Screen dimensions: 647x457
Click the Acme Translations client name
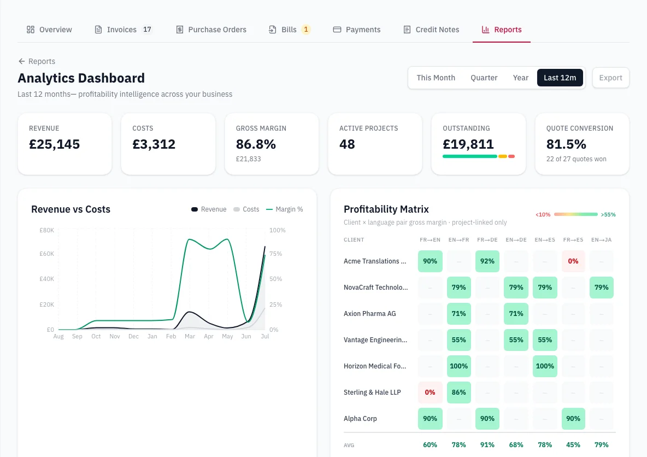coord(375,261)
